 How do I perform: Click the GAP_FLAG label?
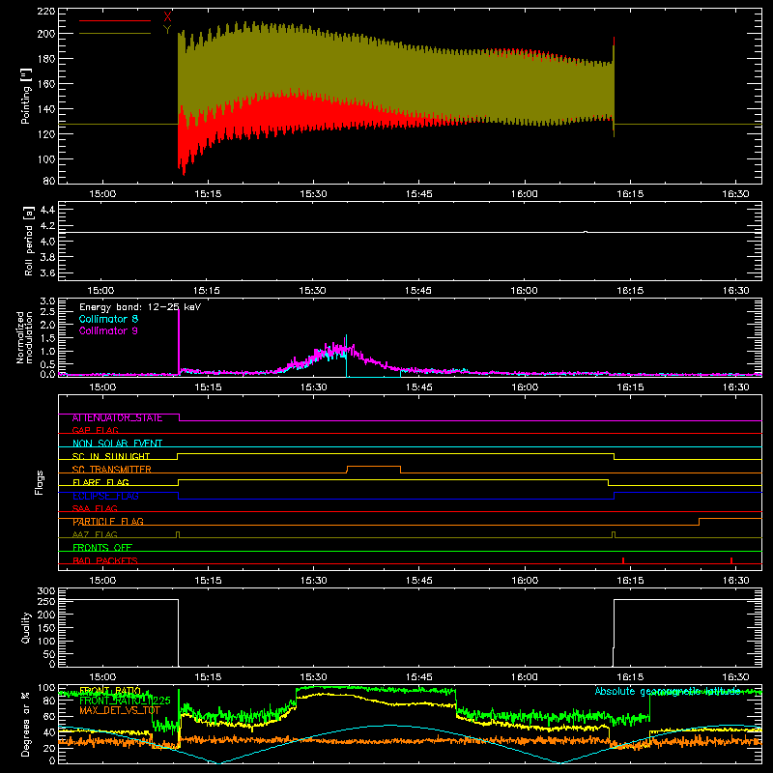click(95, 430)
